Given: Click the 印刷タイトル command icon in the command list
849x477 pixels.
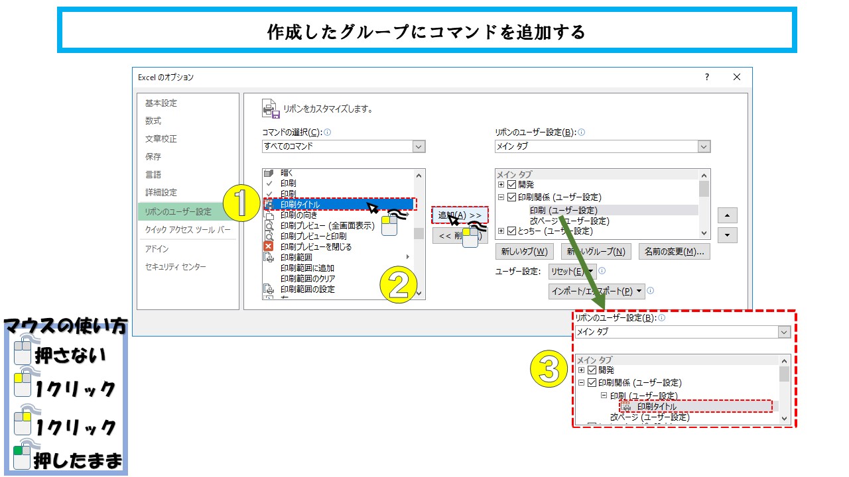Looking at the screenshot, I should click(269, 205).
